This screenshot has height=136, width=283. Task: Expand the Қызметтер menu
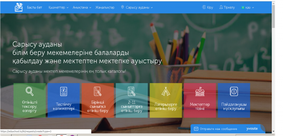point(58,8)
